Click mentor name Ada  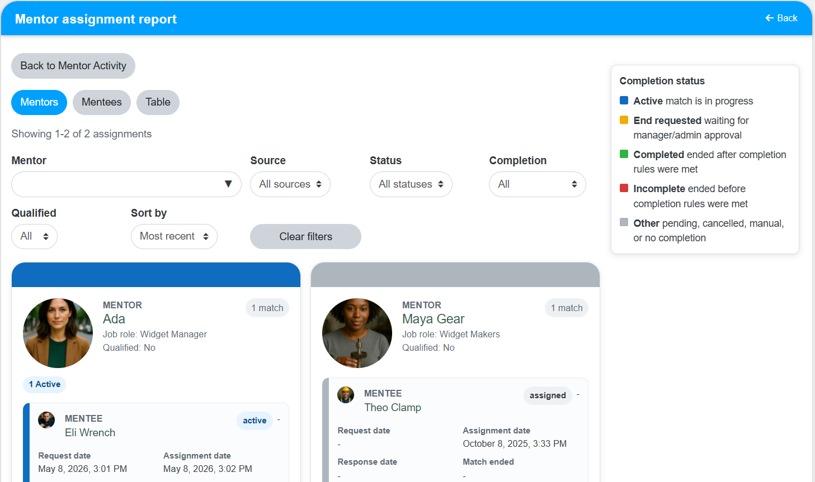114,319
